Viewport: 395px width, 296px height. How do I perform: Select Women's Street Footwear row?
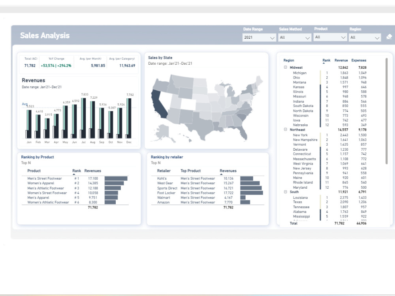pyautogui.click(x=75, y=193)
